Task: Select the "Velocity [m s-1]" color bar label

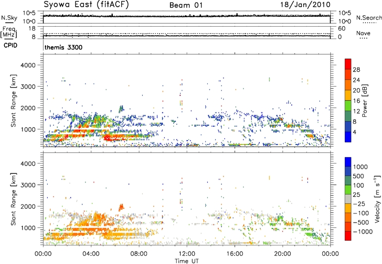Action: point(377,199)
